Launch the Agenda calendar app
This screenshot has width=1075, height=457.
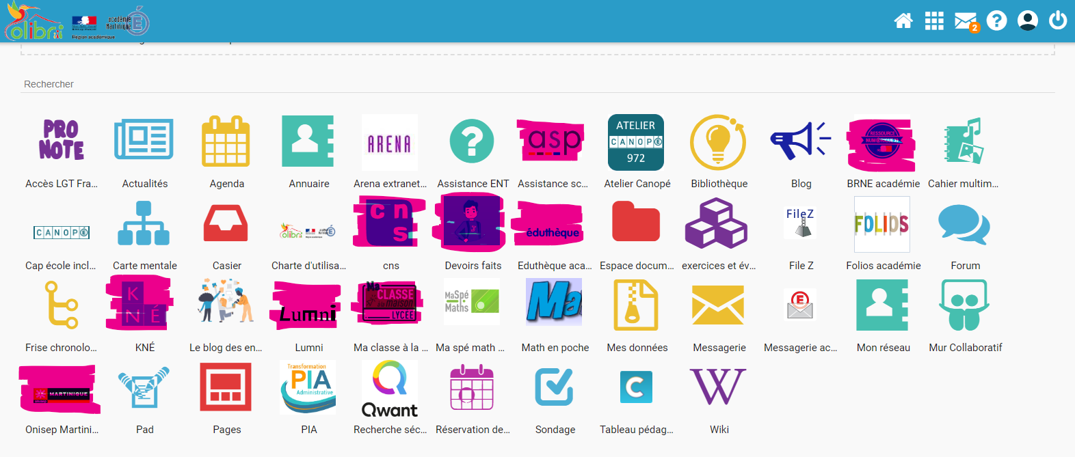[226, 142]
